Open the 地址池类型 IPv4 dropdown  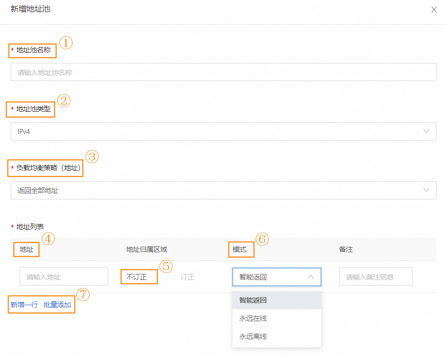(x=223, y=131)
